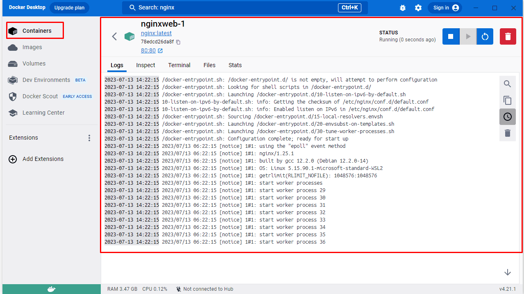This screenshot has width=524, height=294.
Task: Click the log line with nginx/1.25.1
Action: [199, 154]
